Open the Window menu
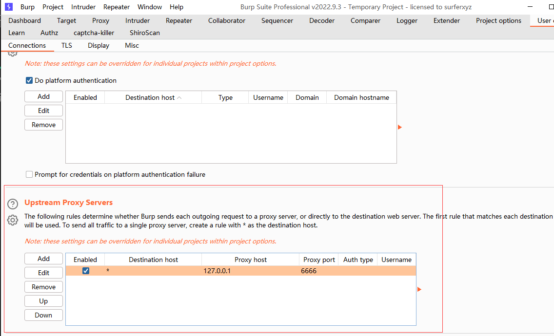This screenshot has width=554, height=336. (x=149, y=7)
